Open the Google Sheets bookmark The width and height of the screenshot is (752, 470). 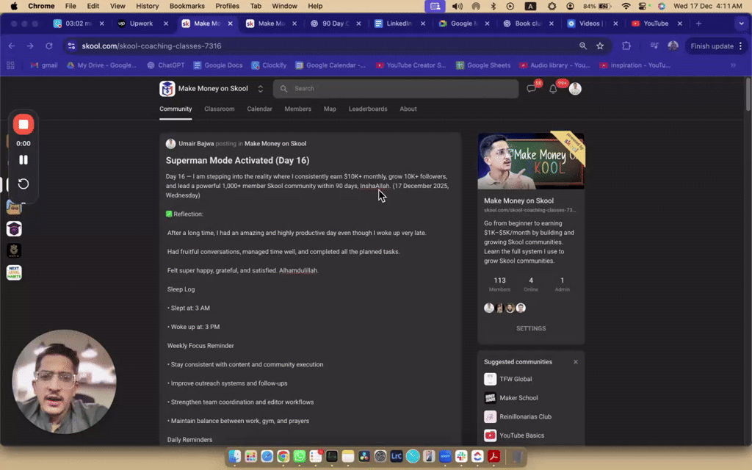coord(483,65)
